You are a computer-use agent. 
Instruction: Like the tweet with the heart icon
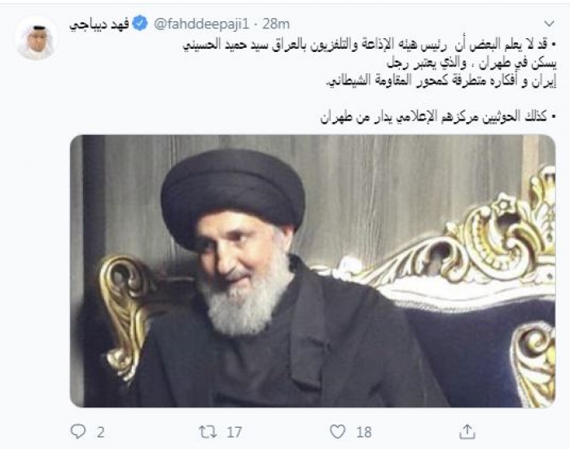point(337,432)
